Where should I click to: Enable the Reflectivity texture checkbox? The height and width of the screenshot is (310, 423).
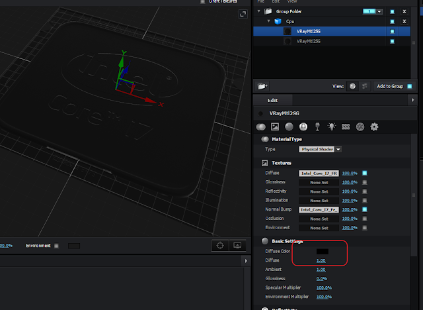pyautogui.click(x=364, y=191)
